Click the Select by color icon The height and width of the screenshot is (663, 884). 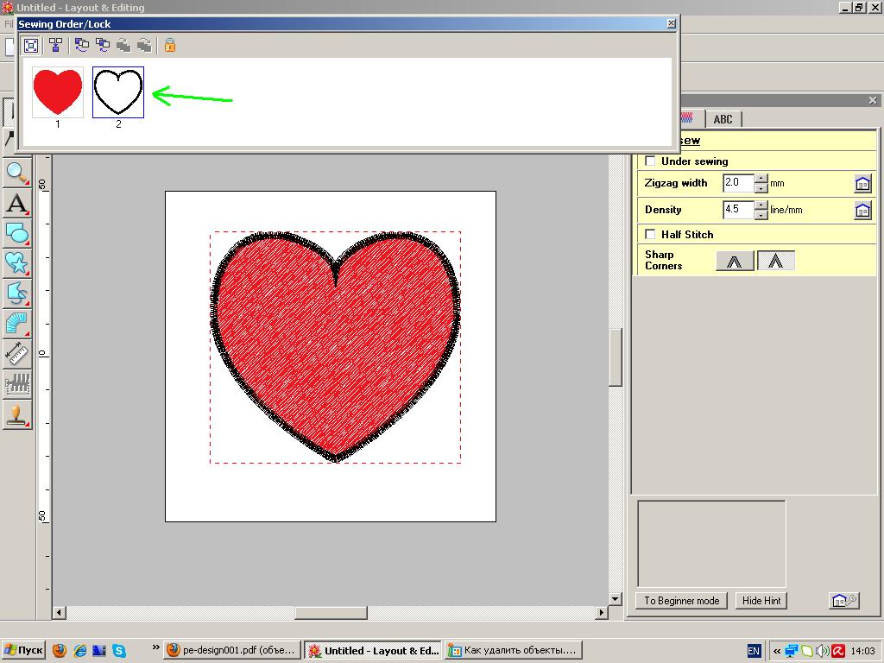55,45
